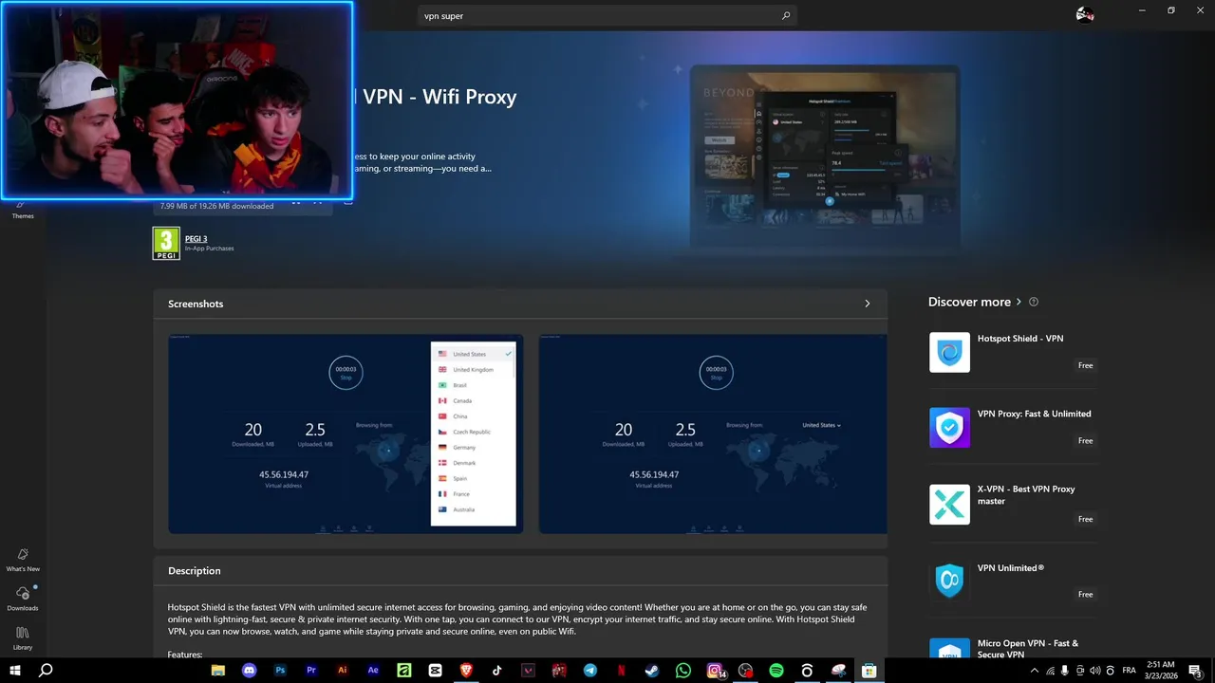
Task: Open the notification center icon
Action: tap(1195, 671)
